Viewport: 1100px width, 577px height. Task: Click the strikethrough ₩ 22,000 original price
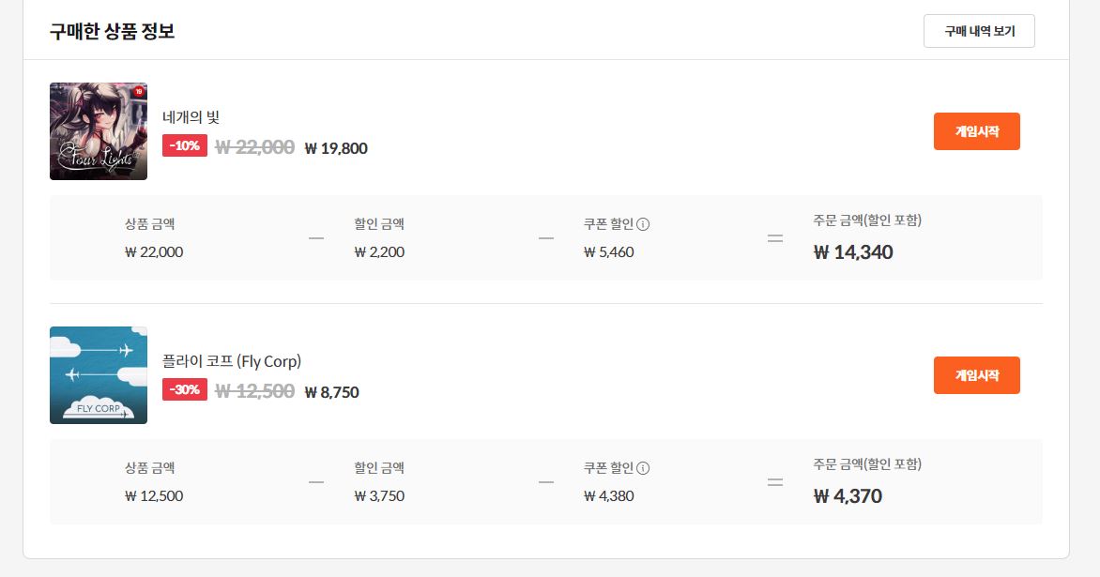254,147
